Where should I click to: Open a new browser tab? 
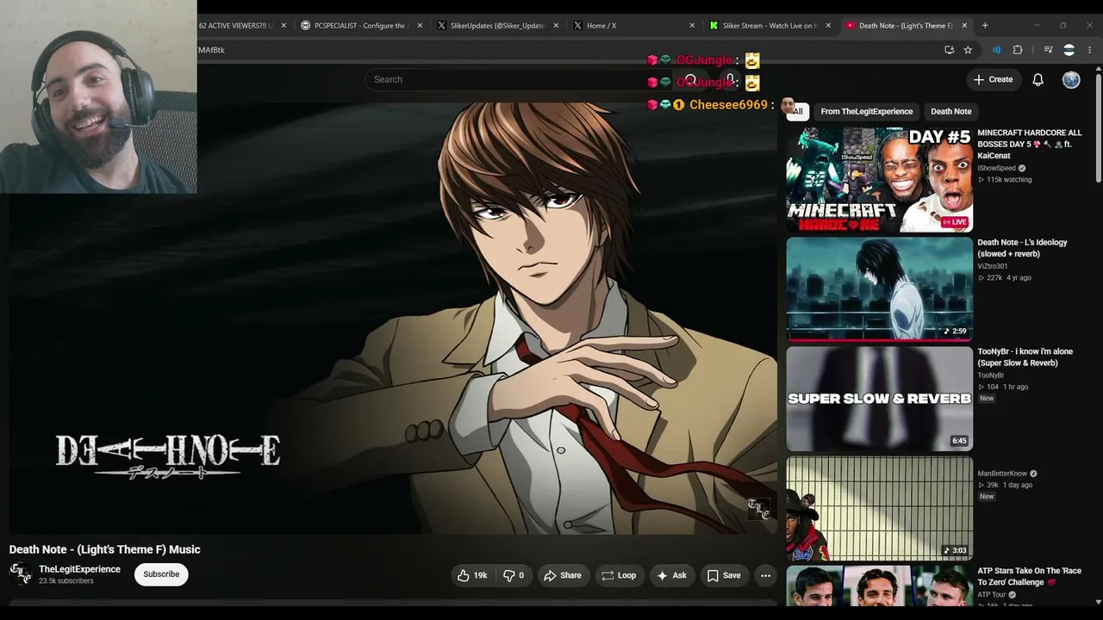pos(985,25)
